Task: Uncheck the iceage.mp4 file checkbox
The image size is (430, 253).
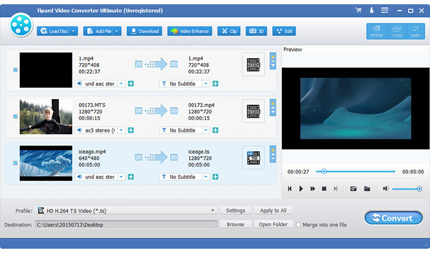Action: tap(15, 163)
